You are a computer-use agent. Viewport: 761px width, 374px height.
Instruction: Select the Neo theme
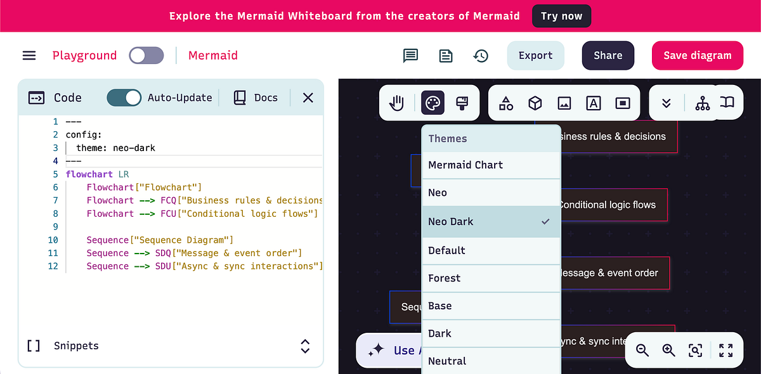click(x=491, y=193)
